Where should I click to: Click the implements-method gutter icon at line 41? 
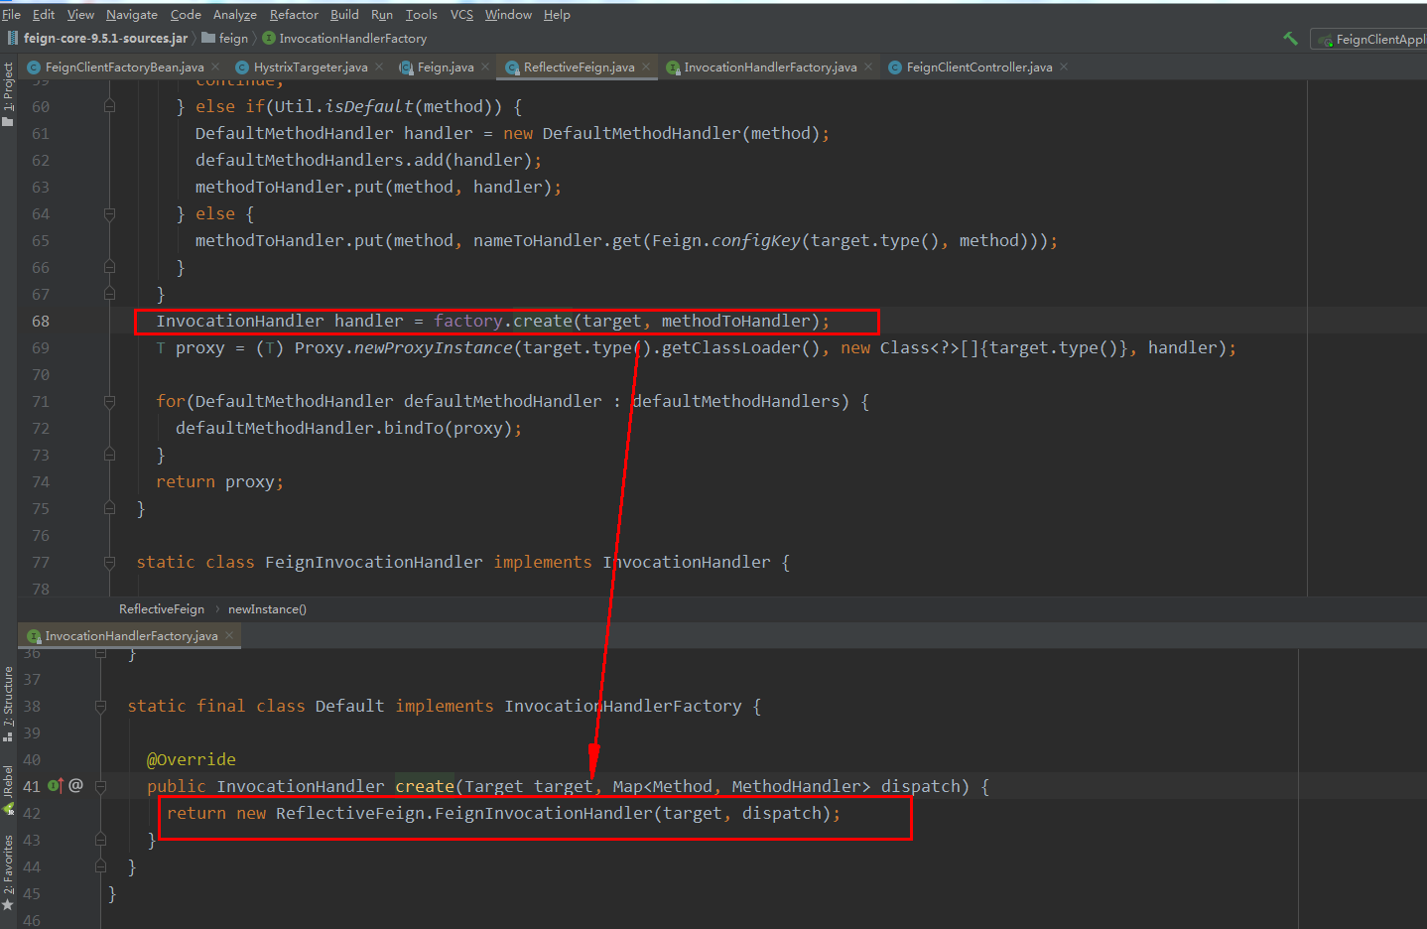pos(56,786)
